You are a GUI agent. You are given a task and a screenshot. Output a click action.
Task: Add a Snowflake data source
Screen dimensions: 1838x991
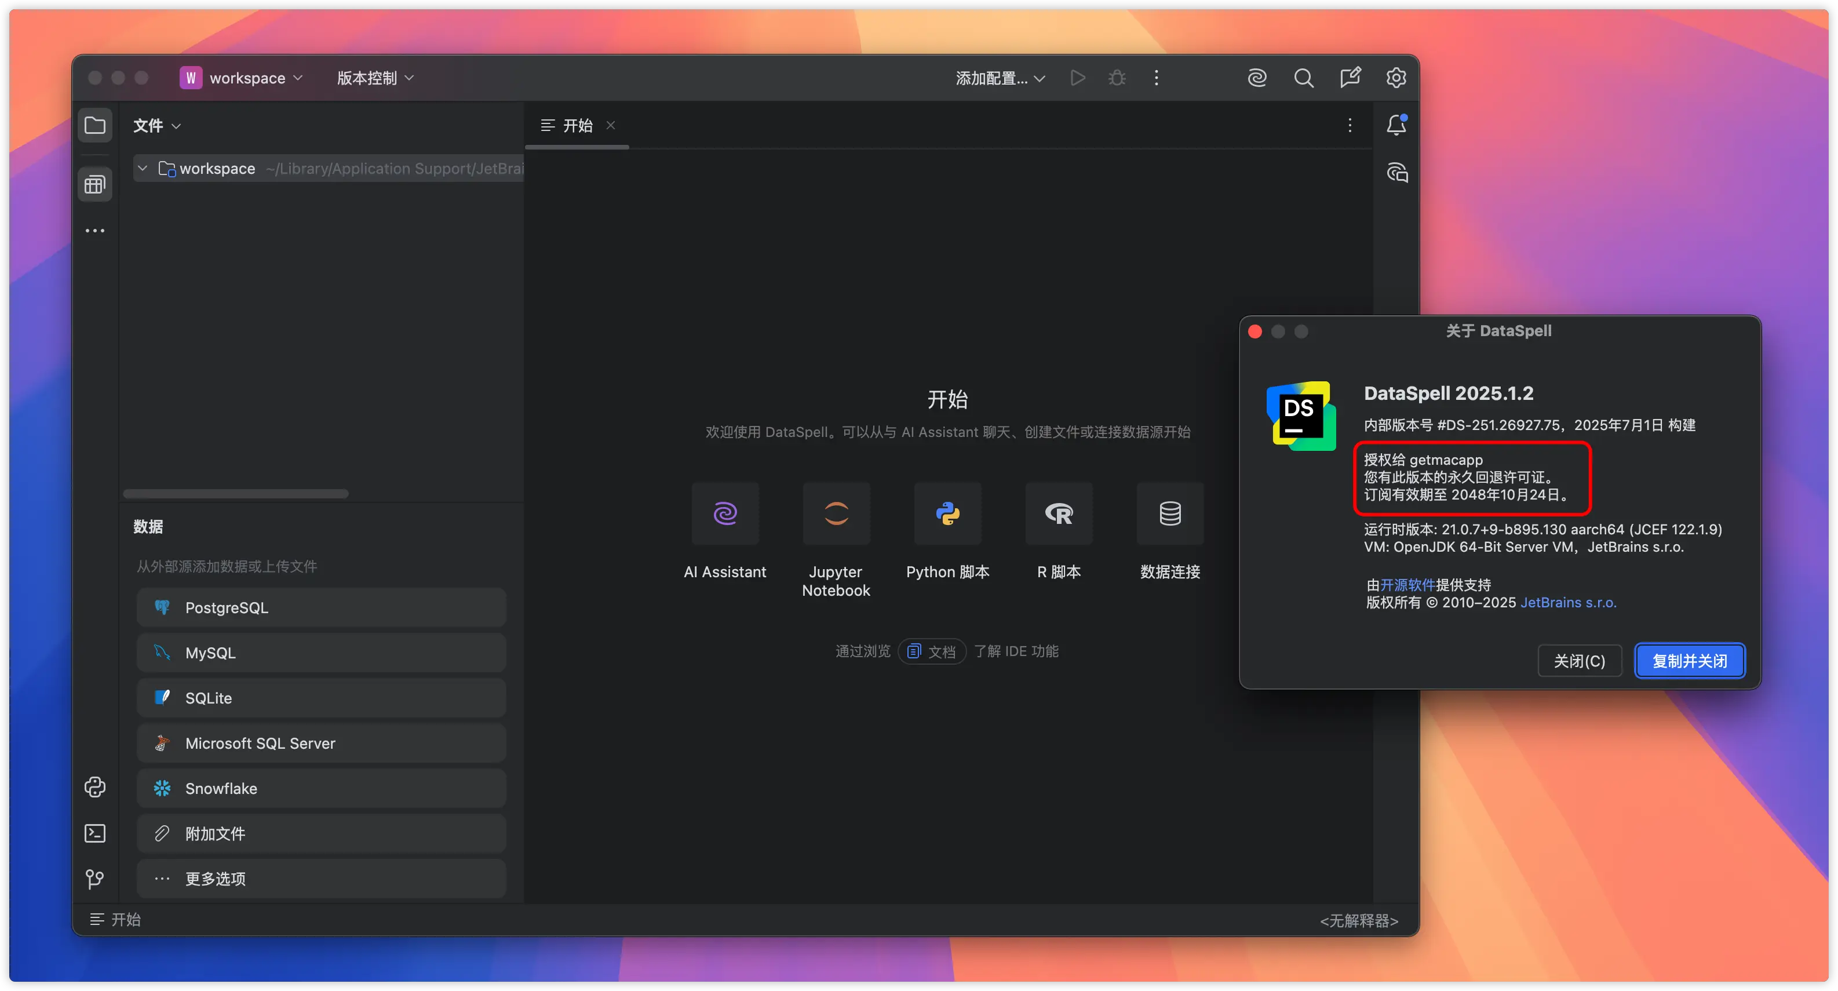[321, 788]
